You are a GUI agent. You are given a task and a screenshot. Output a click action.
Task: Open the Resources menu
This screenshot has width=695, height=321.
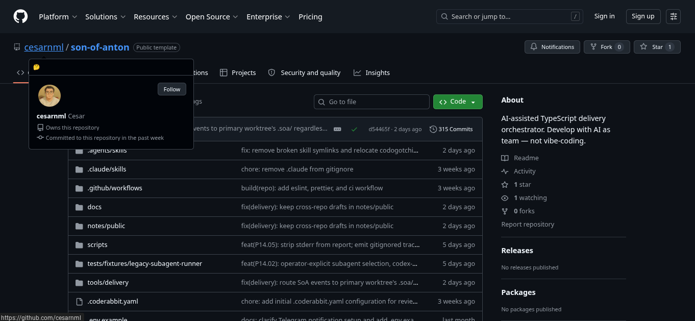click(x=156, y=16)
